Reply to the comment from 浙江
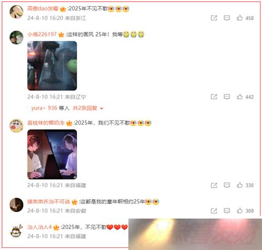Viewport: 262px width, 250px height. click(227, 18)
